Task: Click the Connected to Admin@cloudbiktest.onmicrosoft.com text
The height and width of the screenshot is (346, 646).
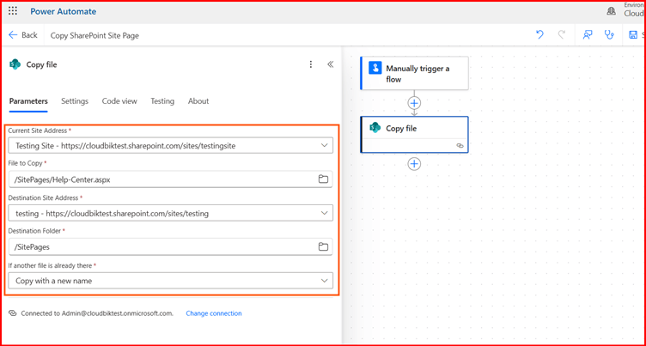Action: click(97, 313)
